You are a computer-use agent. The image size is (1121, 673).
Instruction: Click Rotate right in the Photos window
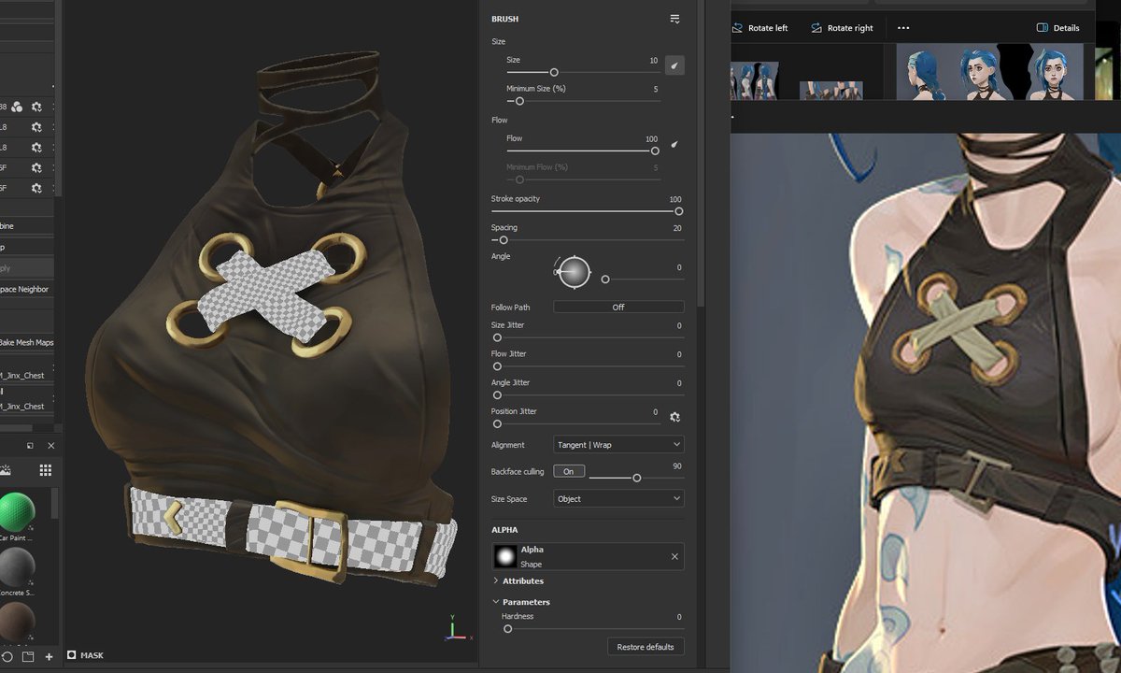coord(842,28)
